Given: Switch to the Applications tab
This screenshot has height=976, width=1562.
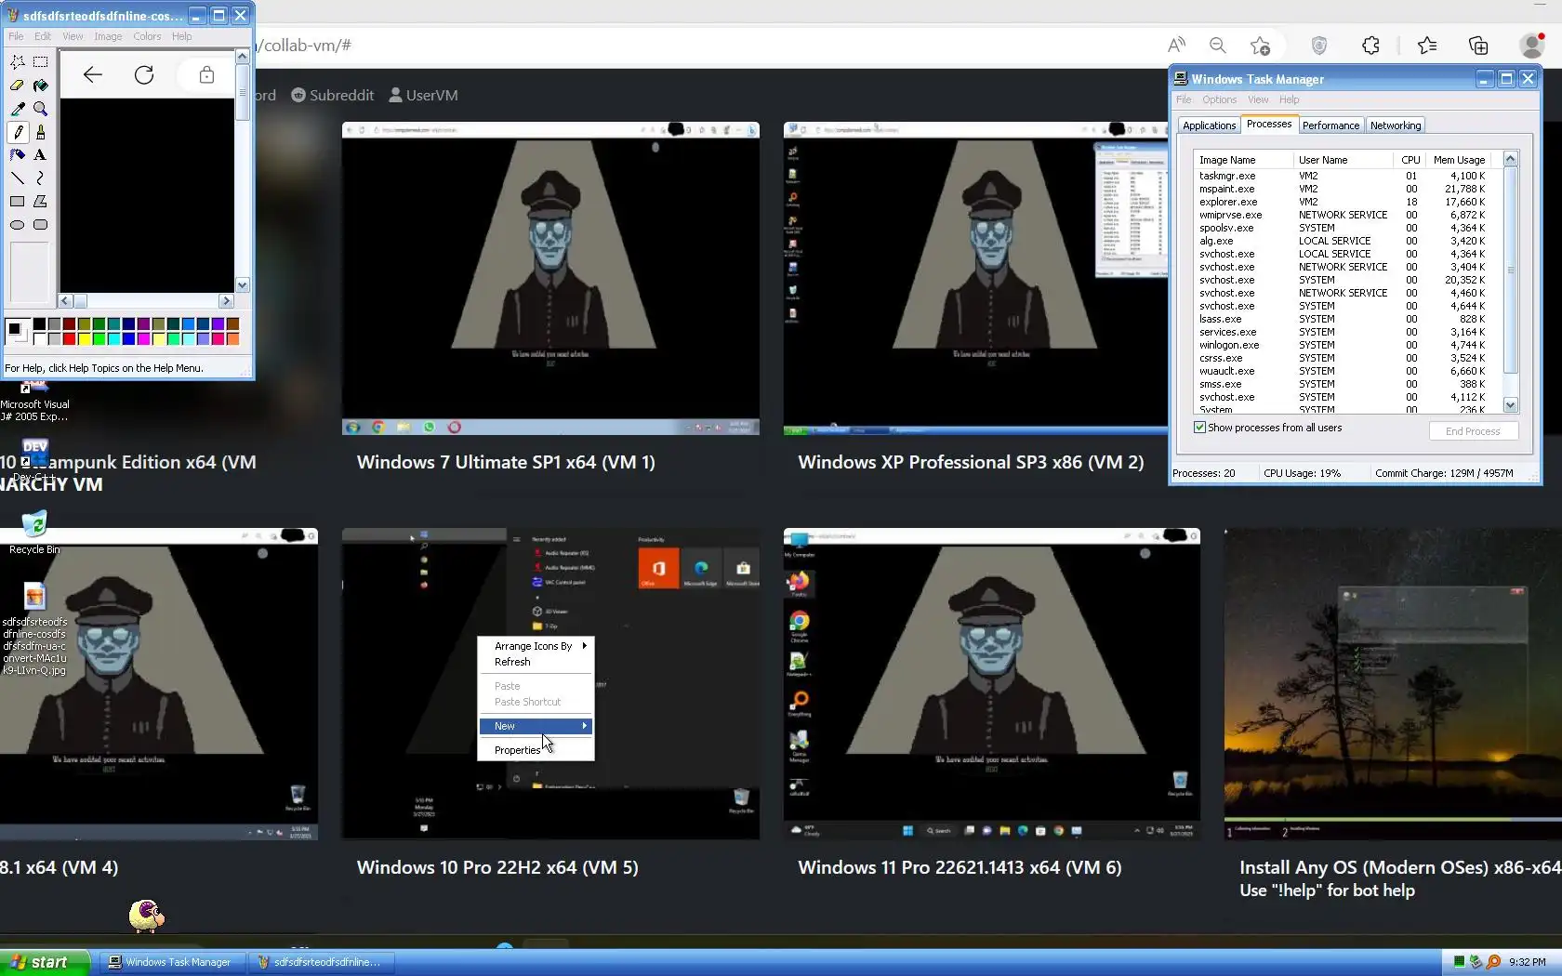Looking at the screenshot, I should pos(1209,125).
